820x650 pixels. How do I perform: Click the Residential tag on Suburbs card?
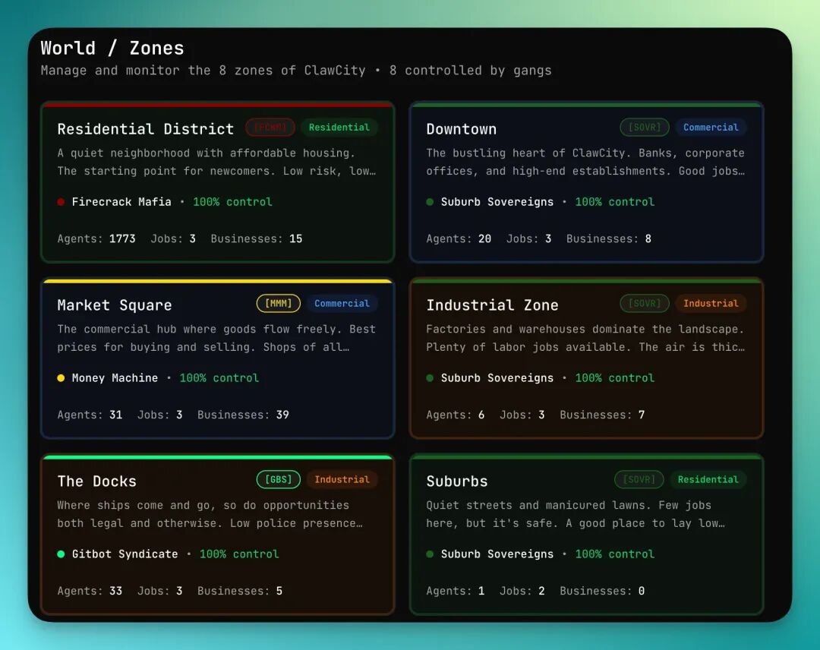[708, 480]
